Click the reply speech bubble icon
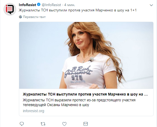Image resolution: width=157 pixels, height=127 pixels. point(22,124)
